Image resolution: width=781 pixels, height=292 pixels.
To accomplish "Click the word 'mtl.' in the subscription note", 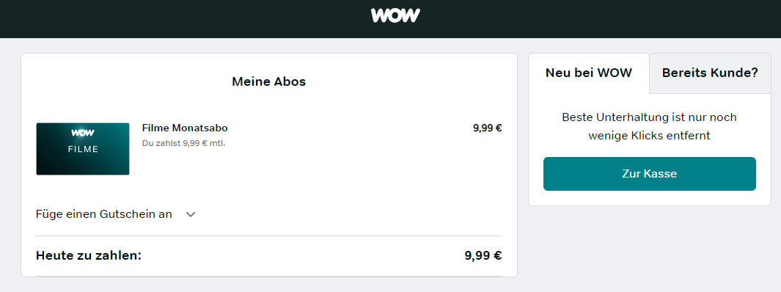I will (x=217, y=144).
